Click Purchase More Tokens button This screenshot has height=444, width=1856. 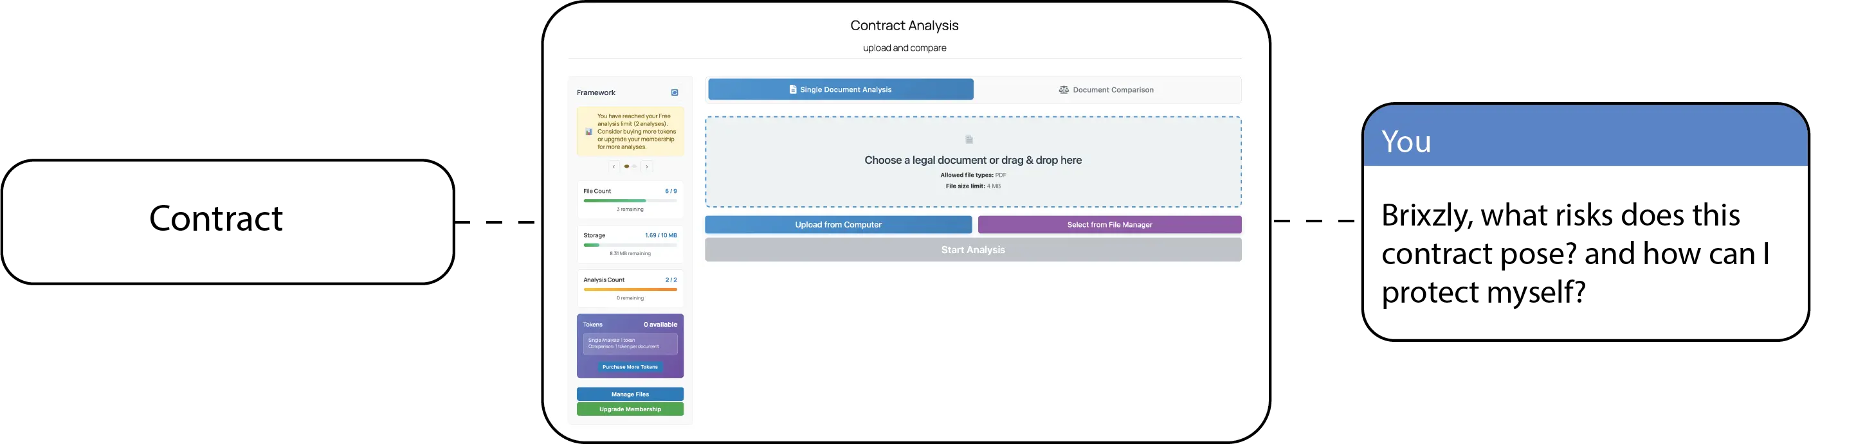630,367
